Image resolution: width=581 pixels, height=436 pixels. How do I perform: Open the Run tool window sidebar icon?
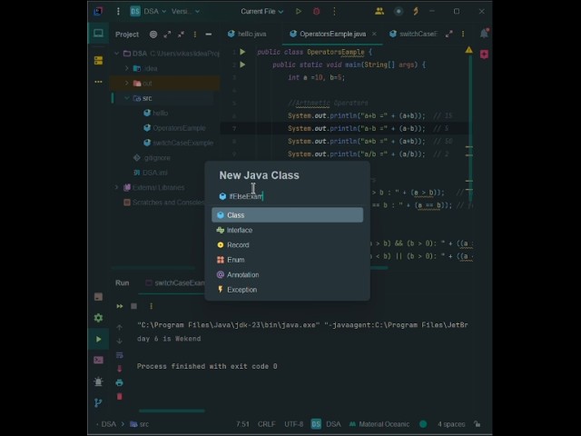tap(98, 339)
